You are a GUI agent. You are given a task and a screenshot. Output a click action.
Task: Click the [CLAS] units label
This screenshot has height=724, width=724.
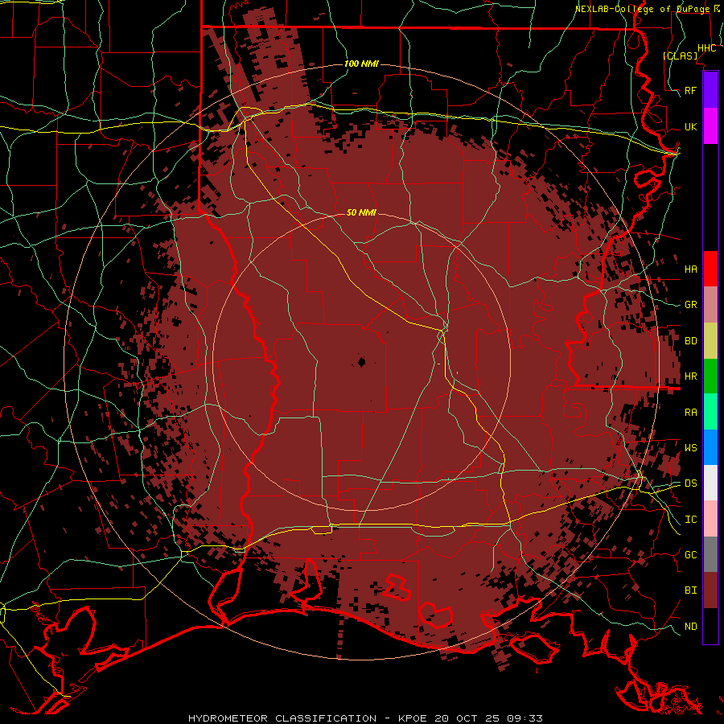tap(680, 56)
